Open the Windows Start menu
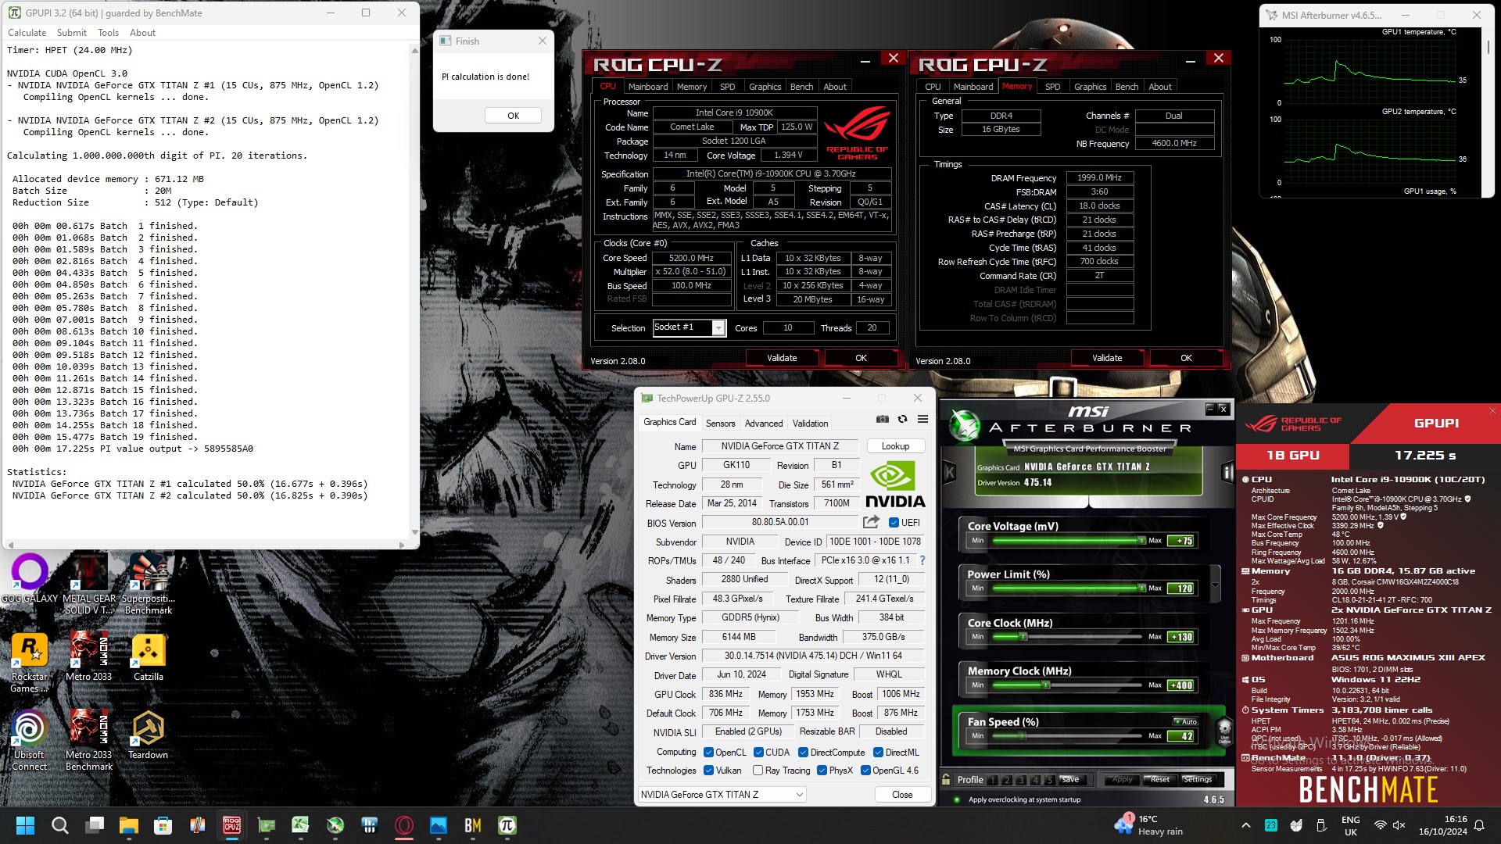1501x844 pixels. (x=25, y=825)
